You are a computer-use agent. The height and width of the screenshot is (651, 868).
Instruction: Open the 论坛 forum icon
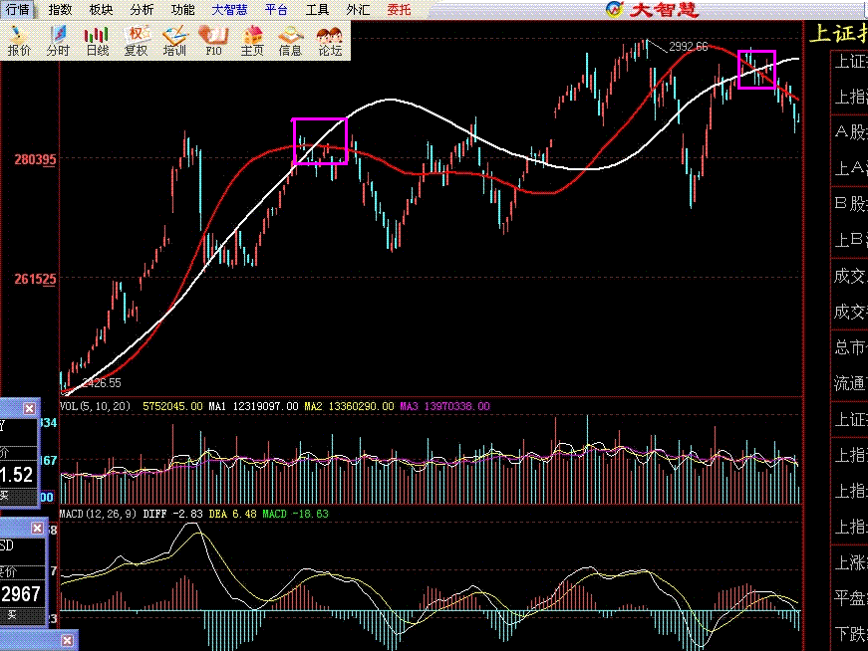pos(330,41)
